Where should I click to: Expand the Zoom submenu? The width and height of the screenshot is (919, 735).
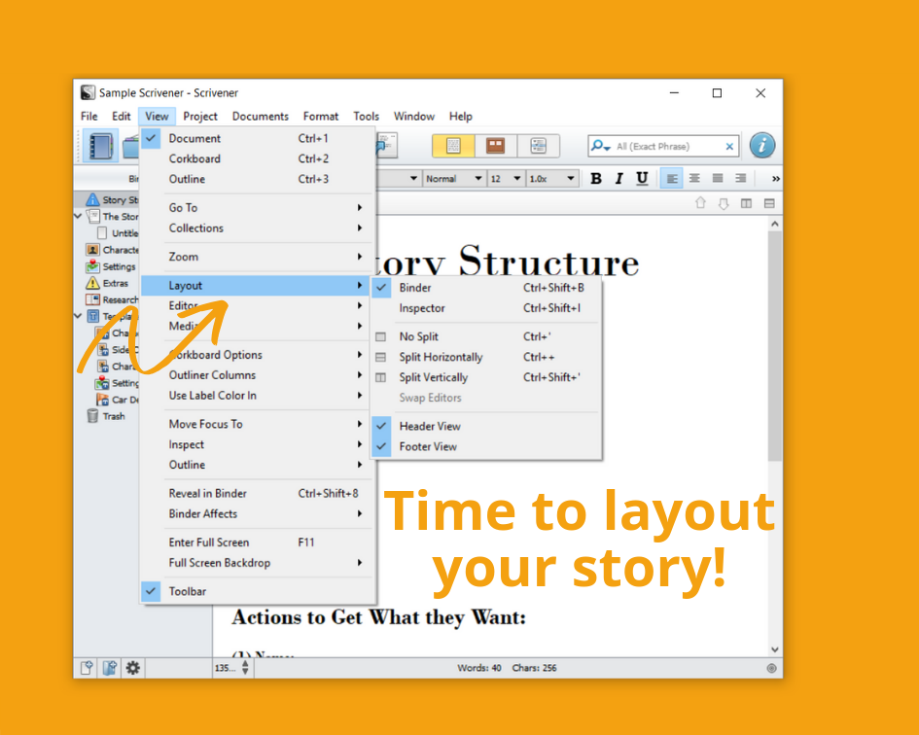(x=258, y=257)
